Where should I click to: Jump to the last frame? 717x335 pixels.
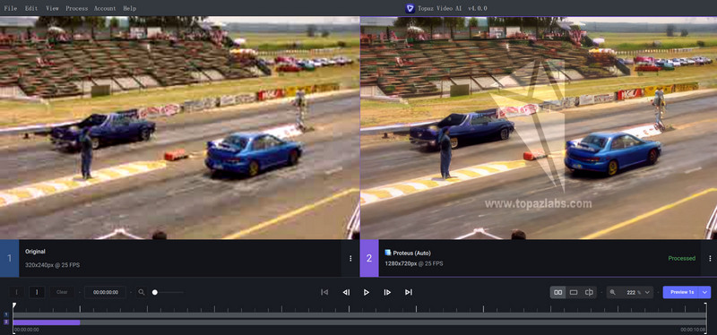click(x=409, y=292)
